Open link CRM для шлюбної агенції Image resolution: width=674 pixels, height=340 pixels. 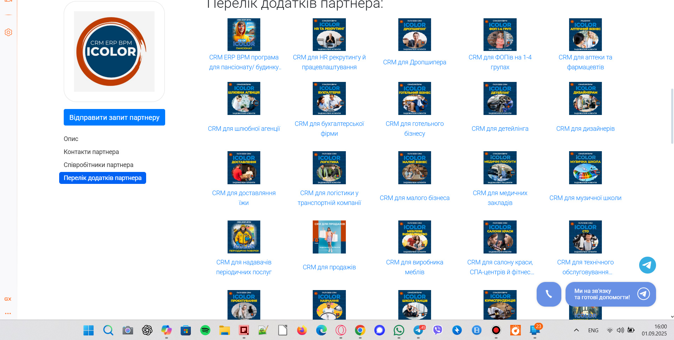tap(244, 129)
